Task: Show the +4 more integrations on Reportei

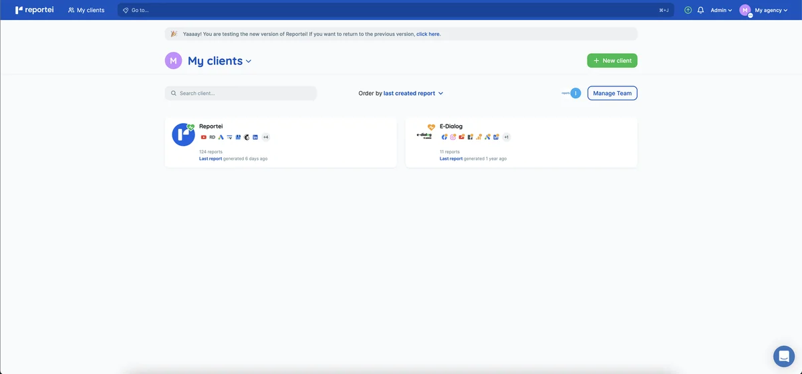Action: (265, 137)
